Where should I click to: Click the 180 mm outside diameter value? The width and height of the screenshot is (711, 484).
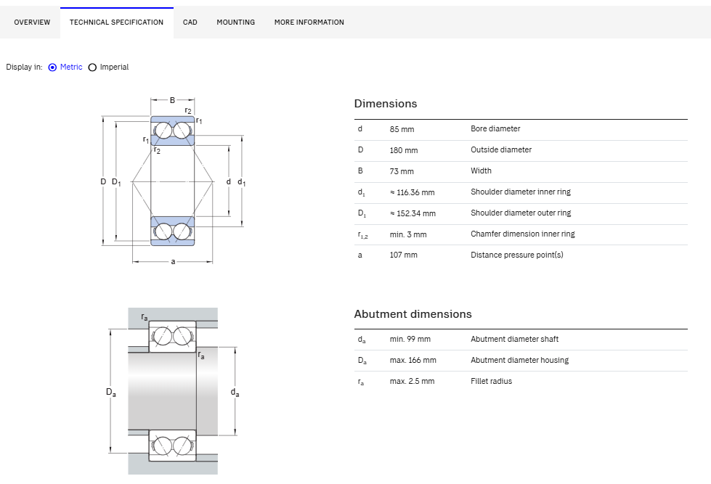tap(404, 150)
